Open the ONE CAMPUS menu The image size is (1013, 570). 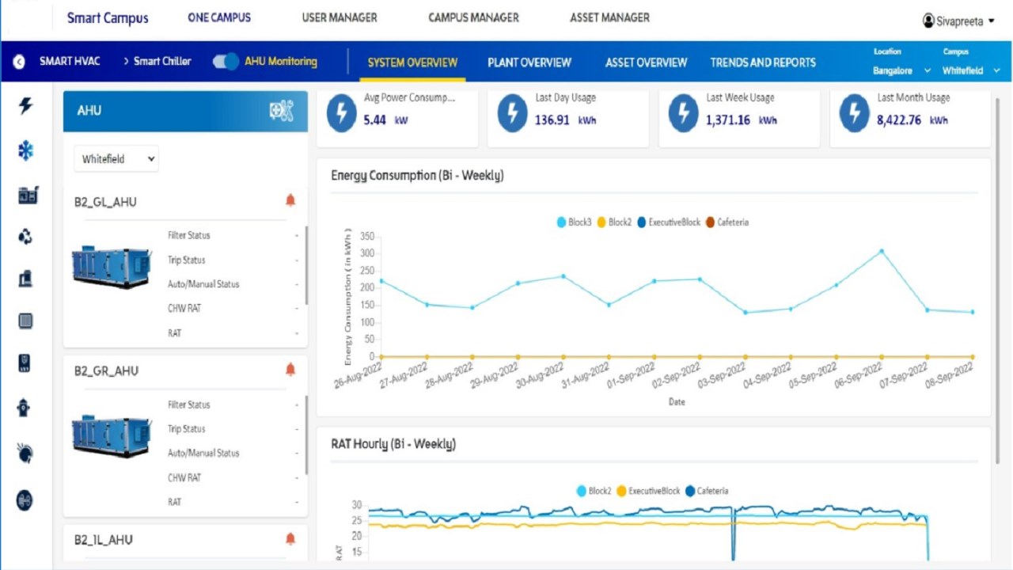(219, 17)
